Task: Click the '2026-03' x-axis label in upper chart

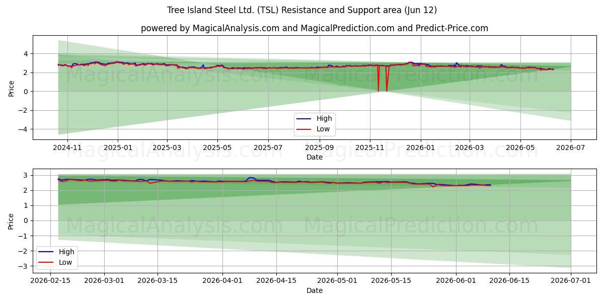Action: [x=469, y=148]
